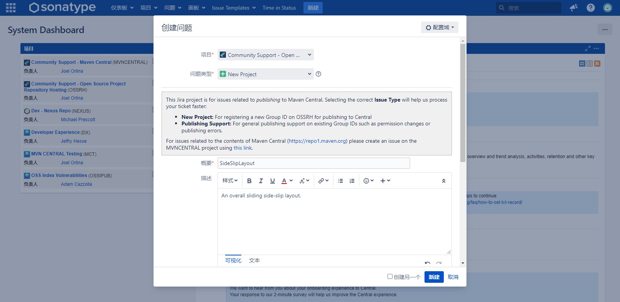Collapse the editor toolbar
The image size is (620, 302).
[x=444, y=181]
